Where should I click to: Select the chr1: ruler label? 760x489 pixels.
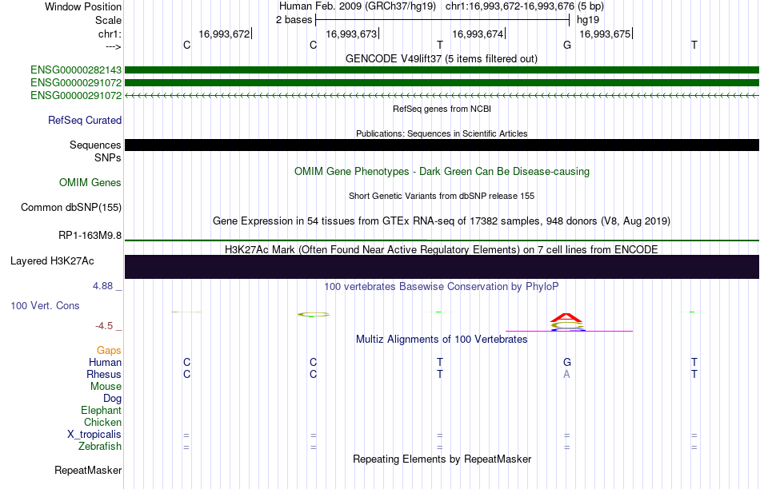tap(110, 34)
